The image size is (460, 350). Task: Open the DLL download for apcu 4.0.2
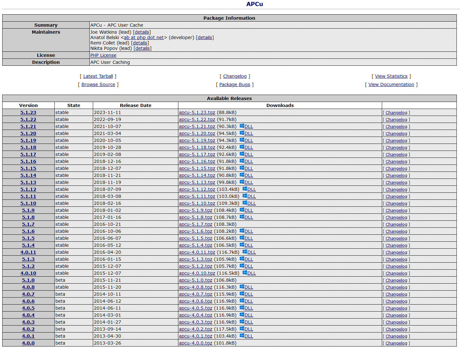click(246, 329)
